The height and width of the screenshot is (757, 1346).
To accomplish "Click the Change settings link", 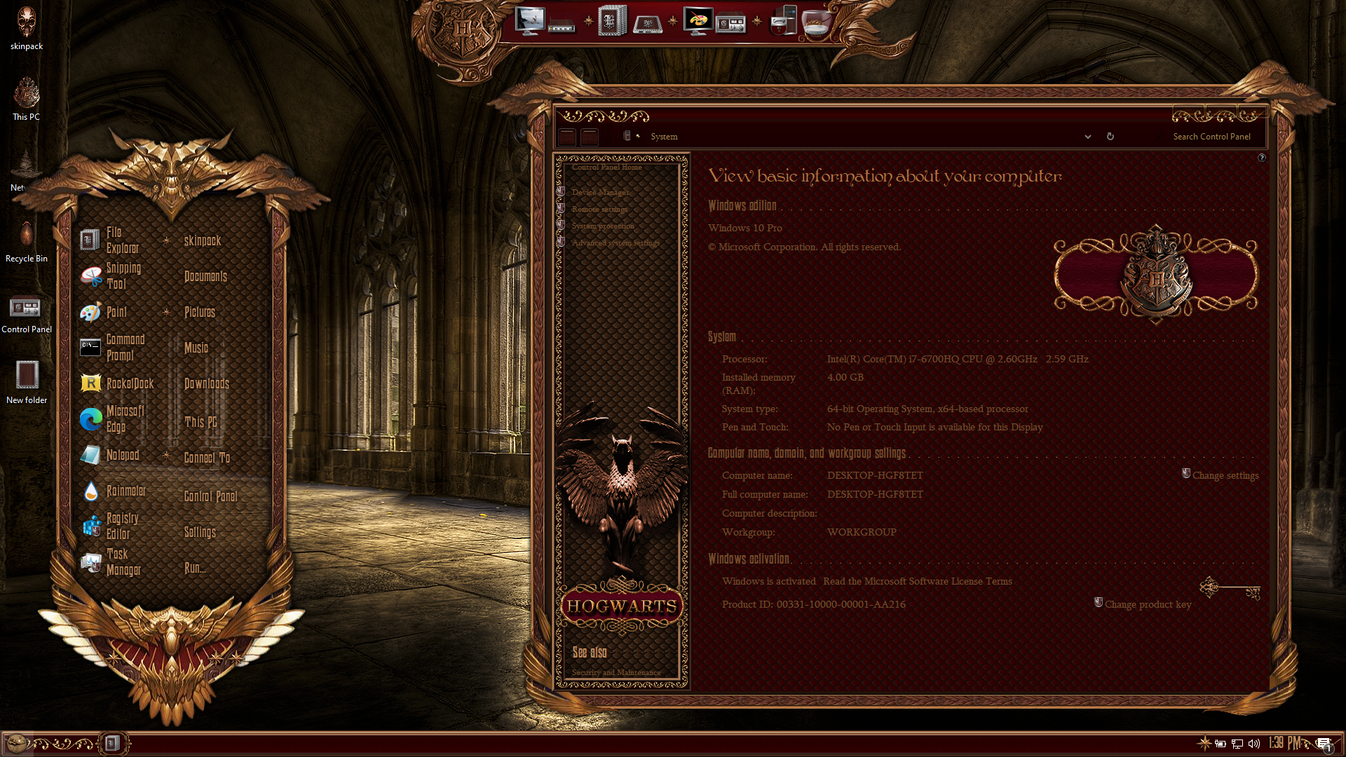I will [1225, 475].
